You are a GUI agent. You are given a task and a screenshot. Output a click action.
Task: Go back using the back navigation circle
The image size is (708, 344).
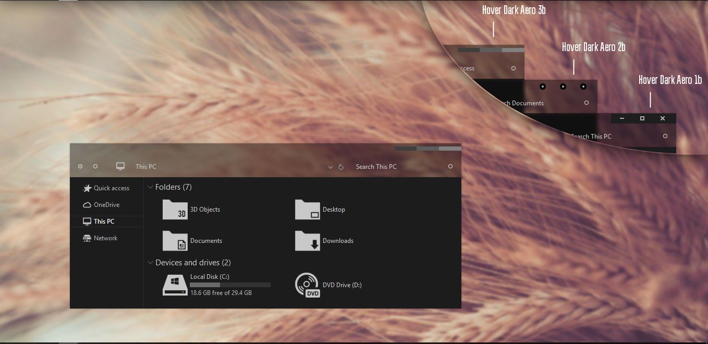(80, 166)
